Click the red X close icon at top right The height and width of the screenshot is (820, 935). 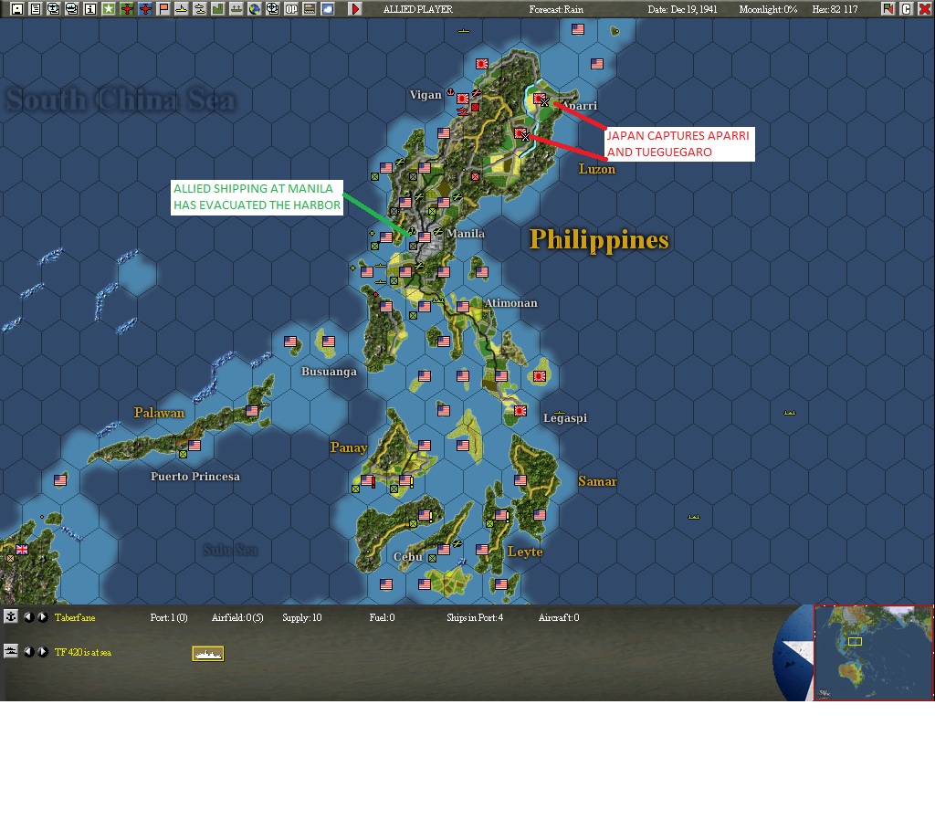[x=924, y=9]
